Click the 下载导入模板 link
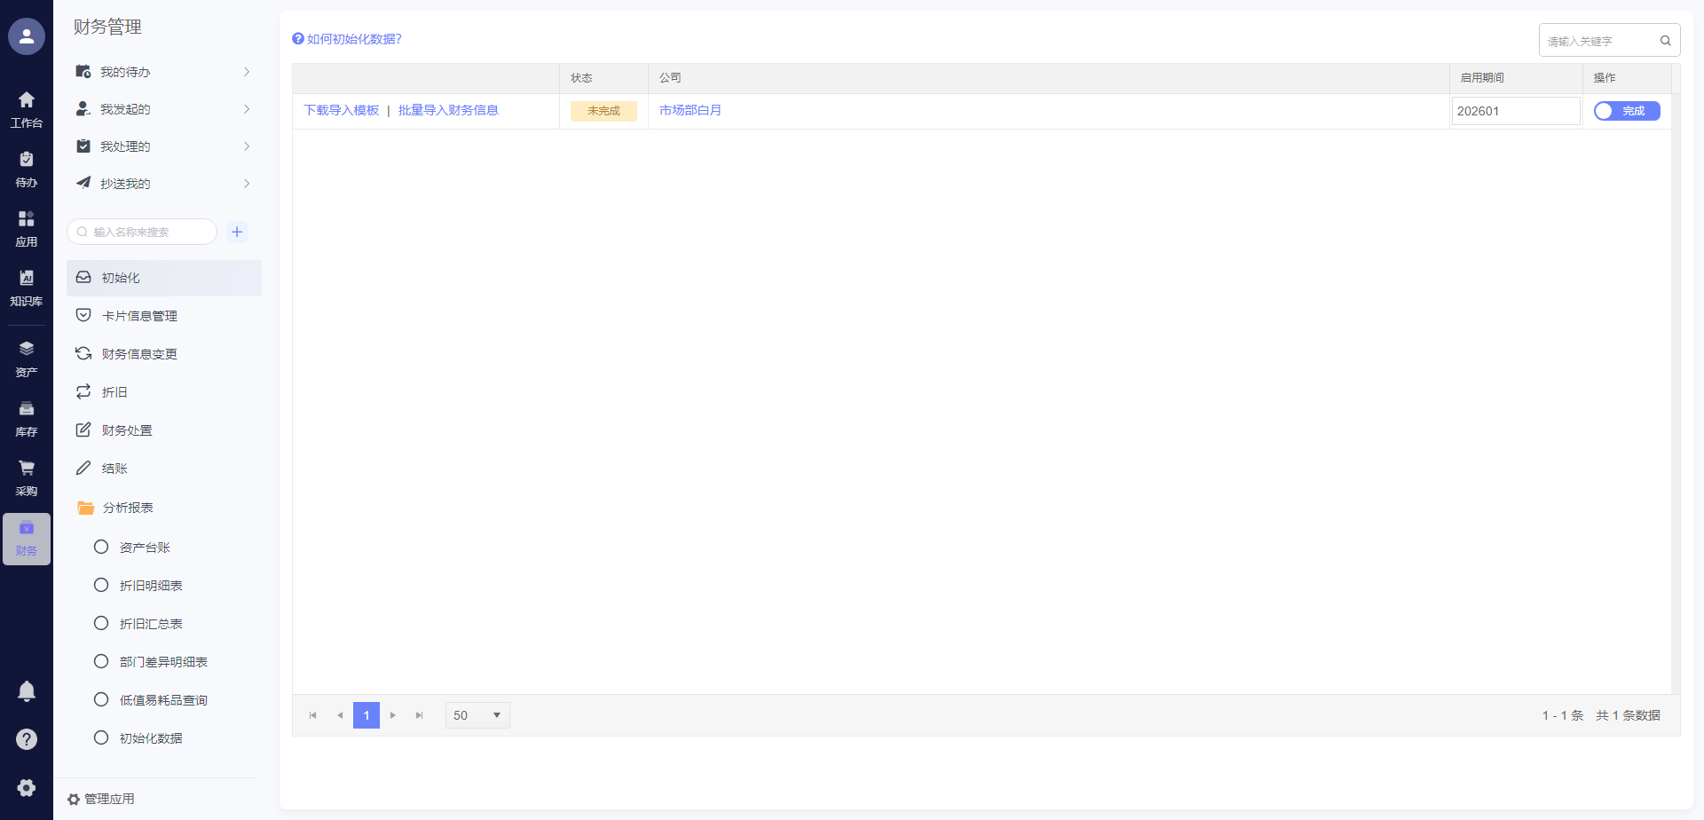This screenshot has height=820, width=1704. [341, 110]
